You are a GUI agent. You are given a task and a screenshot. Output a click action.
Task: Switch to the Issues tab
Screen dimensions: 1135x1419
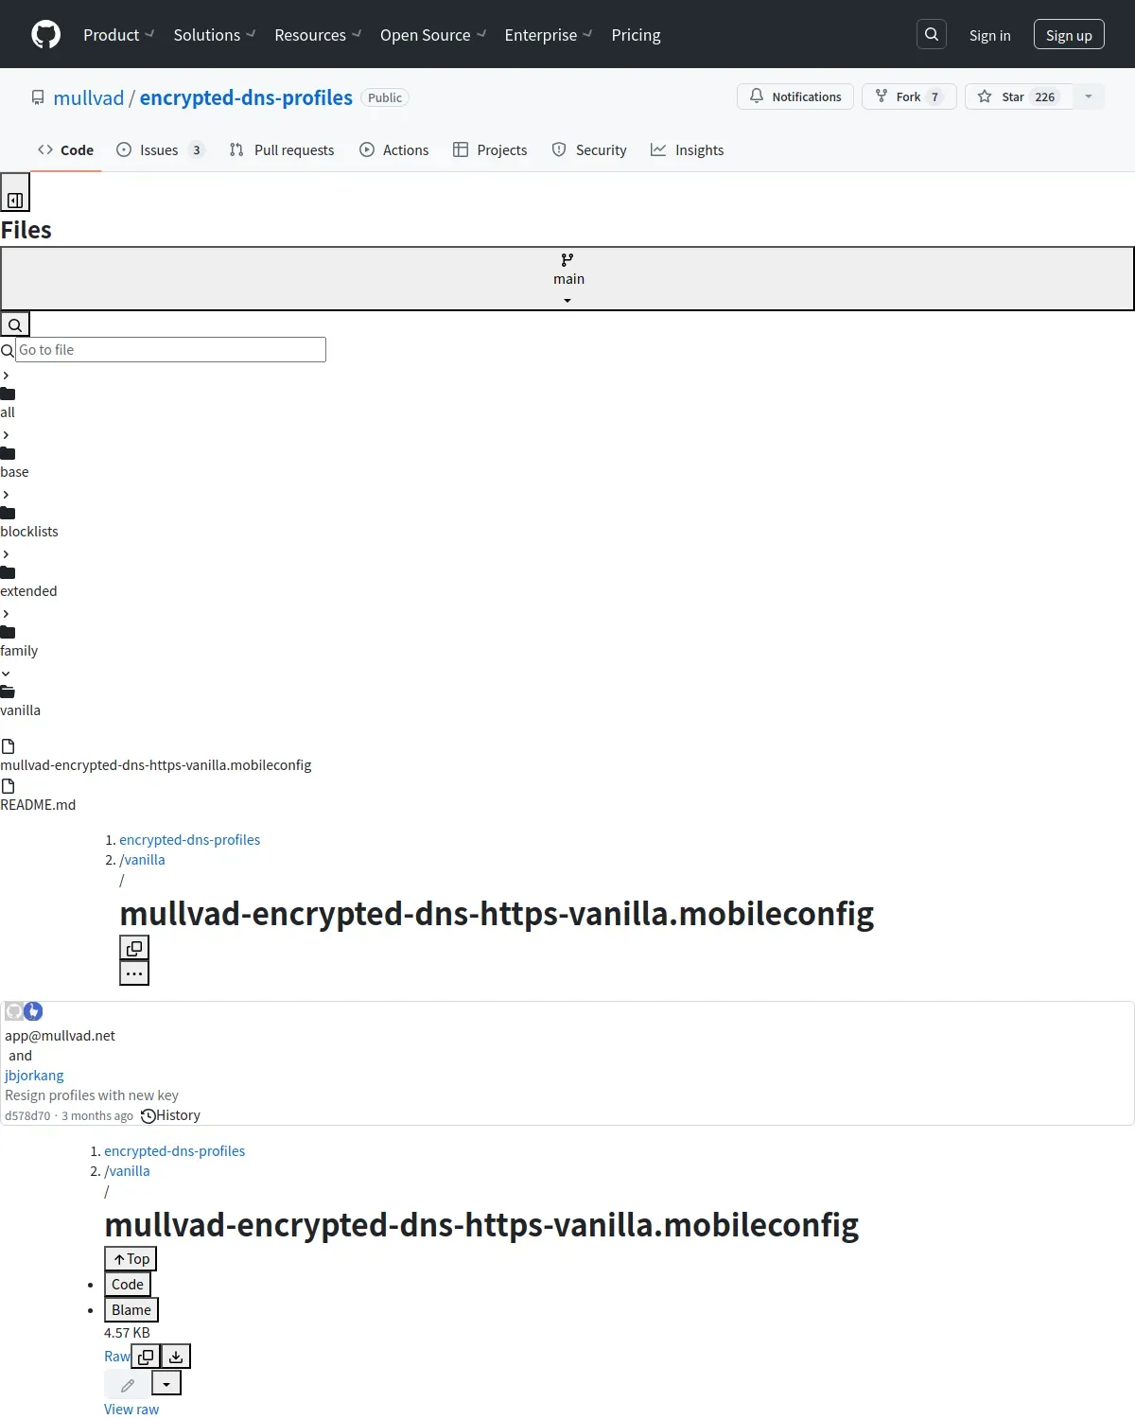(x=160, y=149)
